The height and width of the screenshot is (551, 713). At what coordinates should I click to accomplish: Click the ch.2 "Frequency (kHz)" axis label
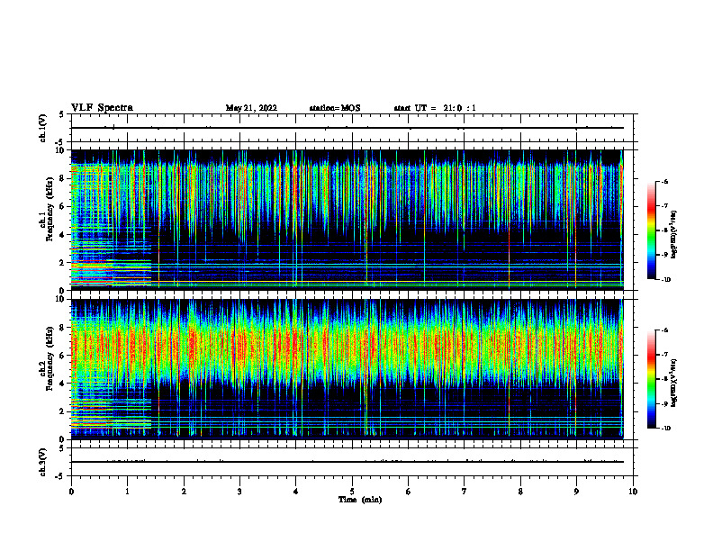52,358
